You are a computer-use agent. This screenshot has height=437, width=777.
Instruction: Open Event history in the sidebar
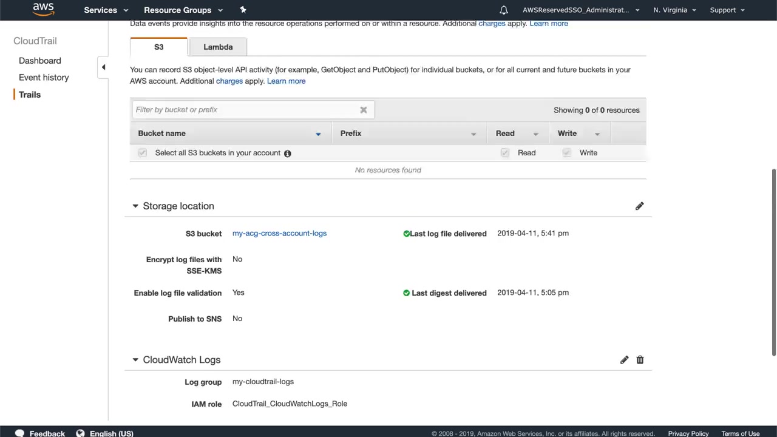coord(44,78)
